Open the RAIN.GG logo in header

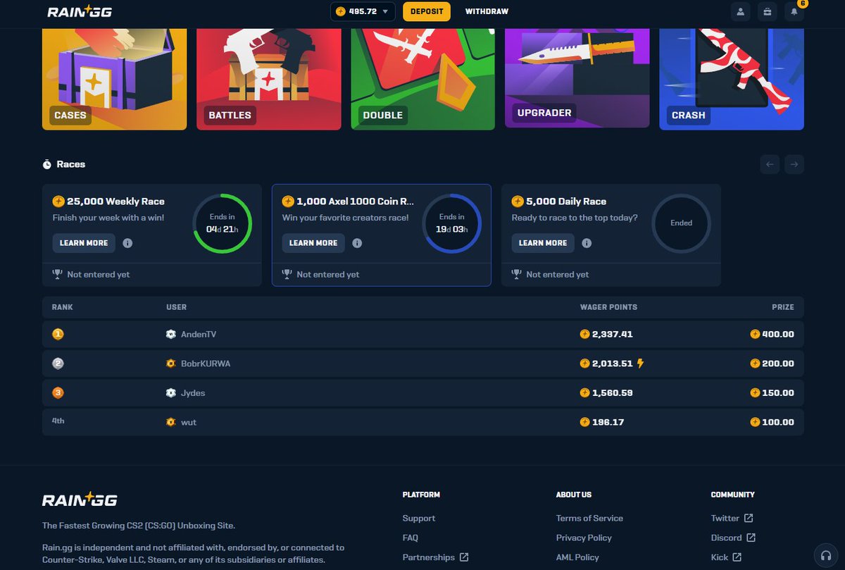click(x=79, y=12)
